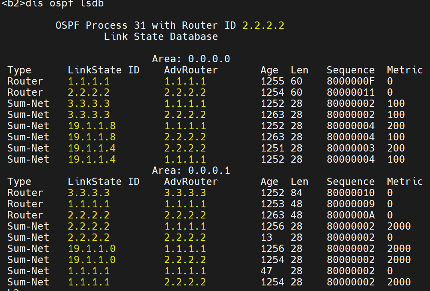Click sequence number 80000011
This screenshot has width=430, height=291.
350,92
